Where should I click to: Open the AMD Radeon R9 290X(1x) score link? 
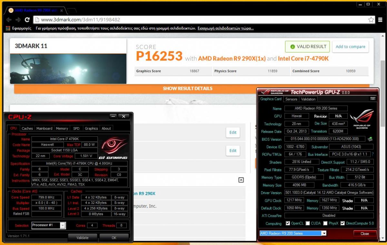click(232, 59)
